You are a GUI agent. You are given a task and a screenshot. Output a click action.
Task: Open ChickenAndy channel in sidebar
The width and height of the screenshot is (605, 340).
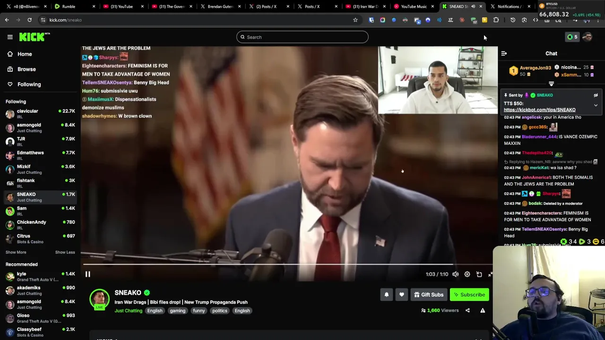tap(40, 225)
